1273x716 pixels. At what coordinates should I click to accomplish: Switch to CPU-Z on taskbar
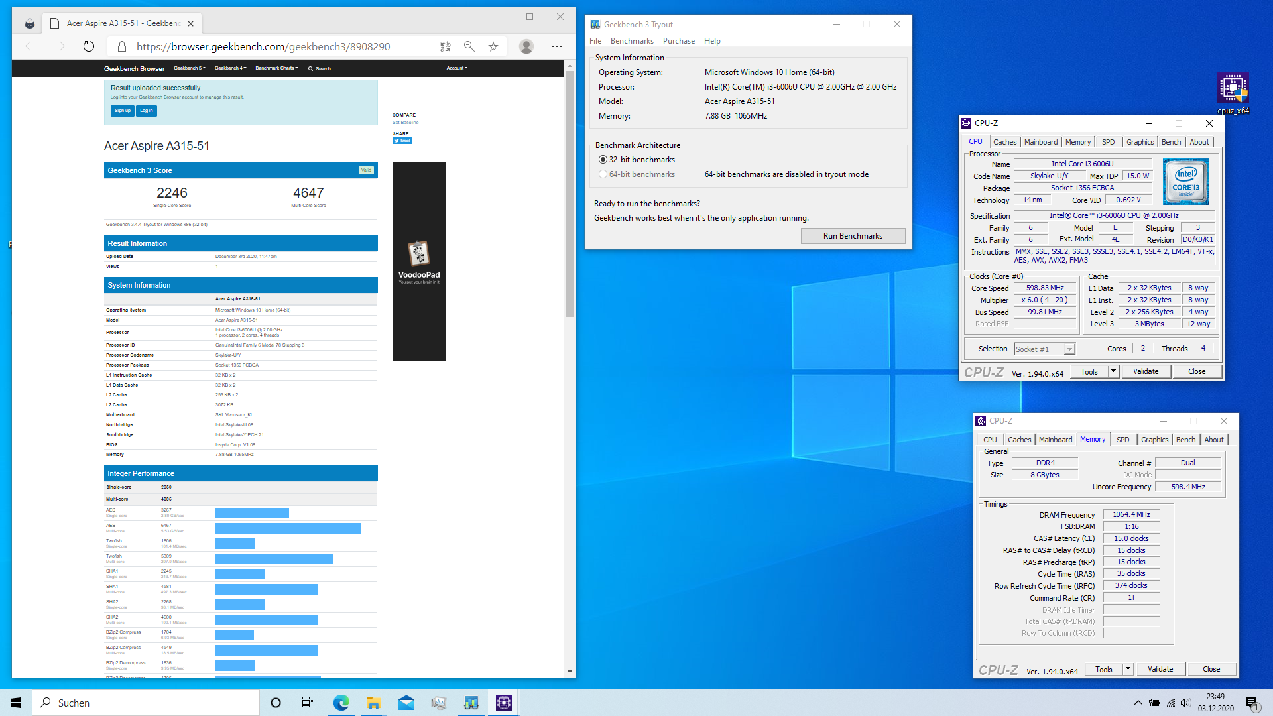point(504,703)
